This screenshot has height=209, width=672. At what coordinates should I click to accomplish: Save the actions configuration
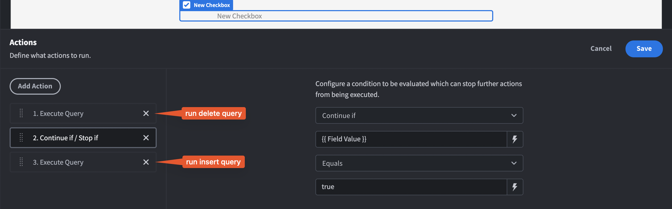[x=644, y=49]
